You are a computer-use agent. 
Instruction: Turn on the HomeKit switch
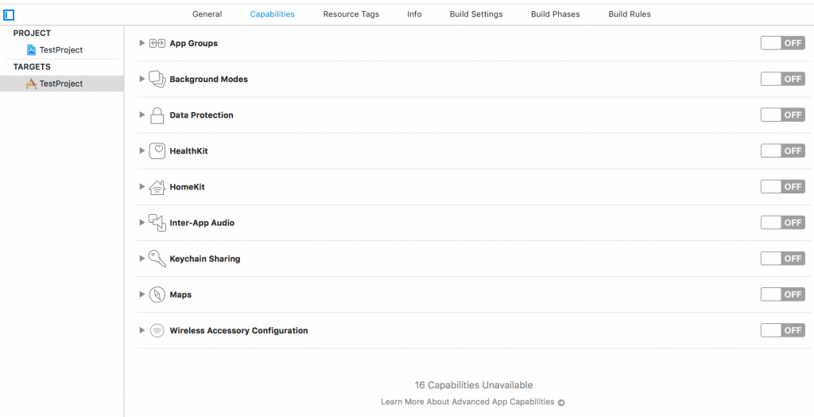[x=783, y=187]
